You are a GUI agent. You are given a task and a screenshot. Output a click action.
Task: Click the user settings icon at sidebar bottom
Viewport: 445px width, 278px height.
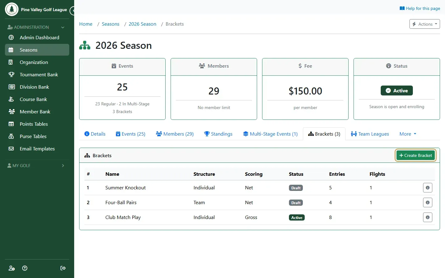coord(11,268)
